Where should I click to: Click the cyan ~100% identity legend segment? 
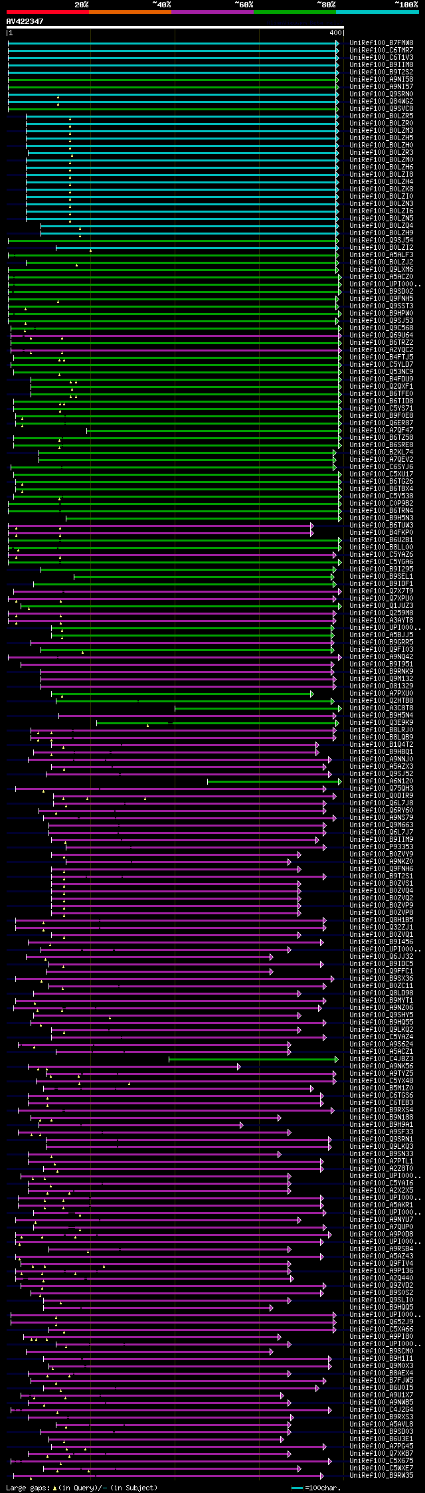click(x=377, y=11)
